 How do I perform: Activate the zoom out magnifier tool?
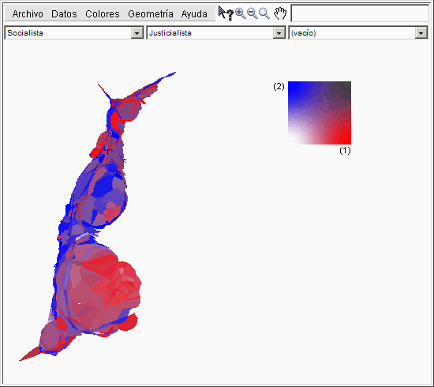(x=253, y=13)
